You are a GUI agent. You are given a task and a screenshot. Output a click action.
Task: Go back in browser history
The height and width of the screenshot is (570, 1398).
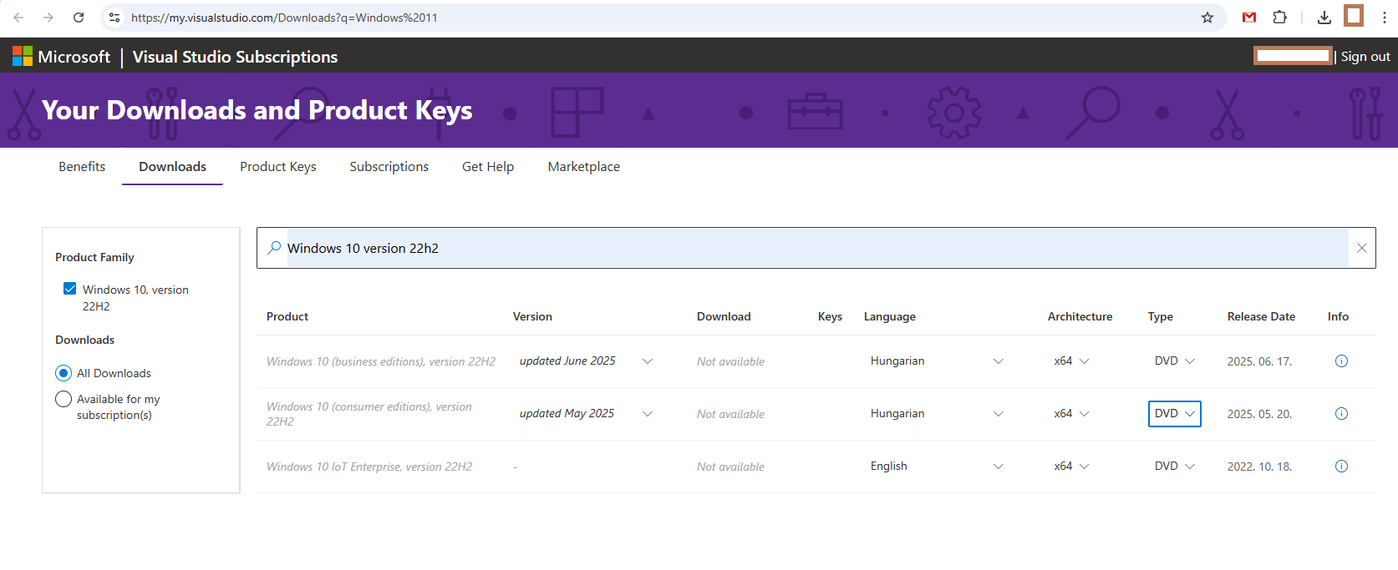[18, 18]
